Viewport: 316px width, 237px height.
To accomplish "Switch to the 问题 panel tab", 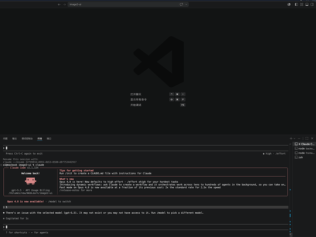I will pyautogui.click(x=5, y=138).
